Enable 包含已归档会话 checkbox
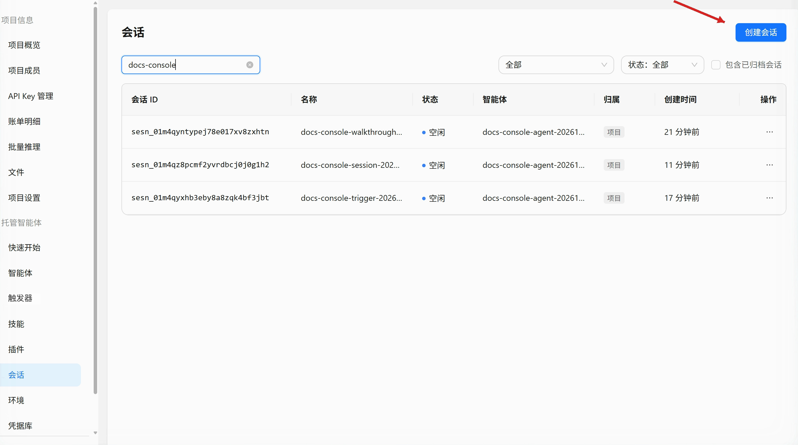The image size is (798, 445). point(716,65)
